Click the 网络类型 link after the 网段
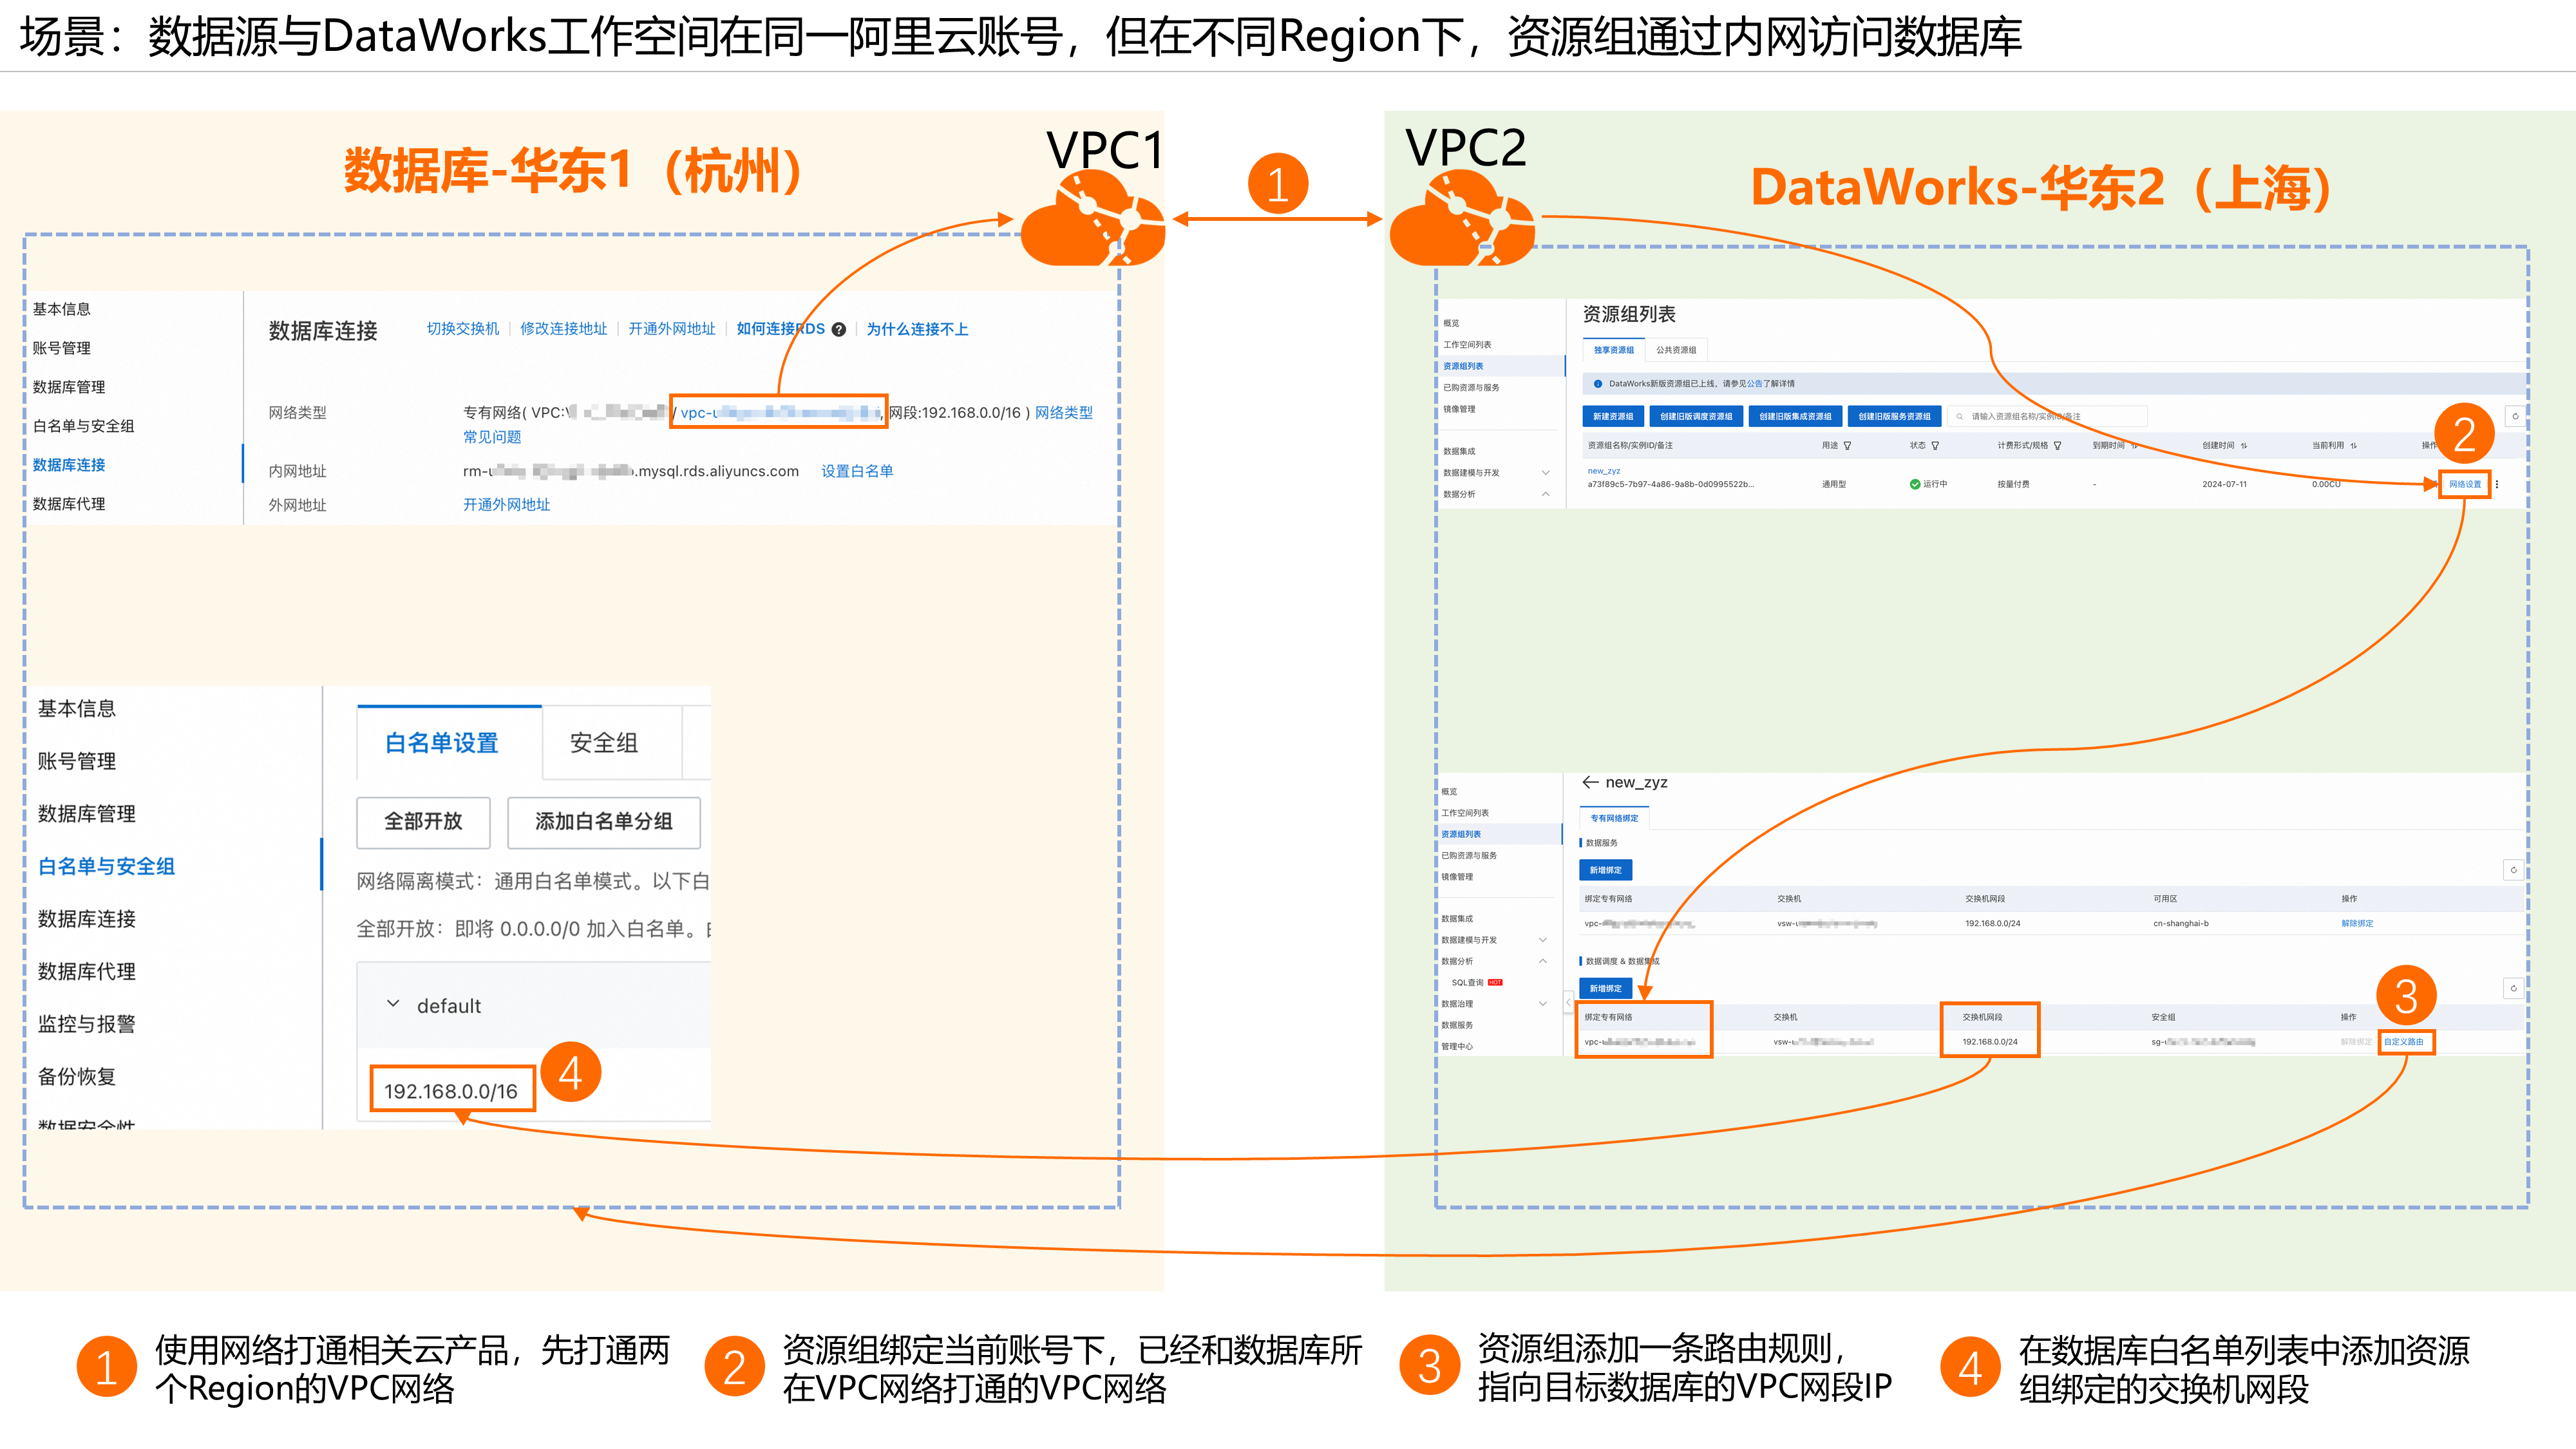Image resolution: width=2576 pixels, height=1449 pixels. pos(1063,412)
